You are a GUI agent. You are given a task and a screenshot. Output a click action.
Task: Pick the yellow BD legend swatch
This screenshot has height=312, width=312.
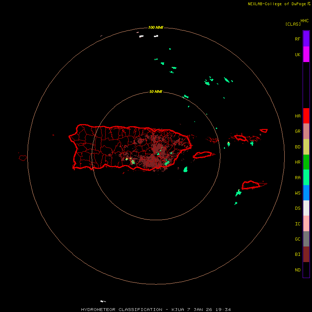click(x=306, y=147)
